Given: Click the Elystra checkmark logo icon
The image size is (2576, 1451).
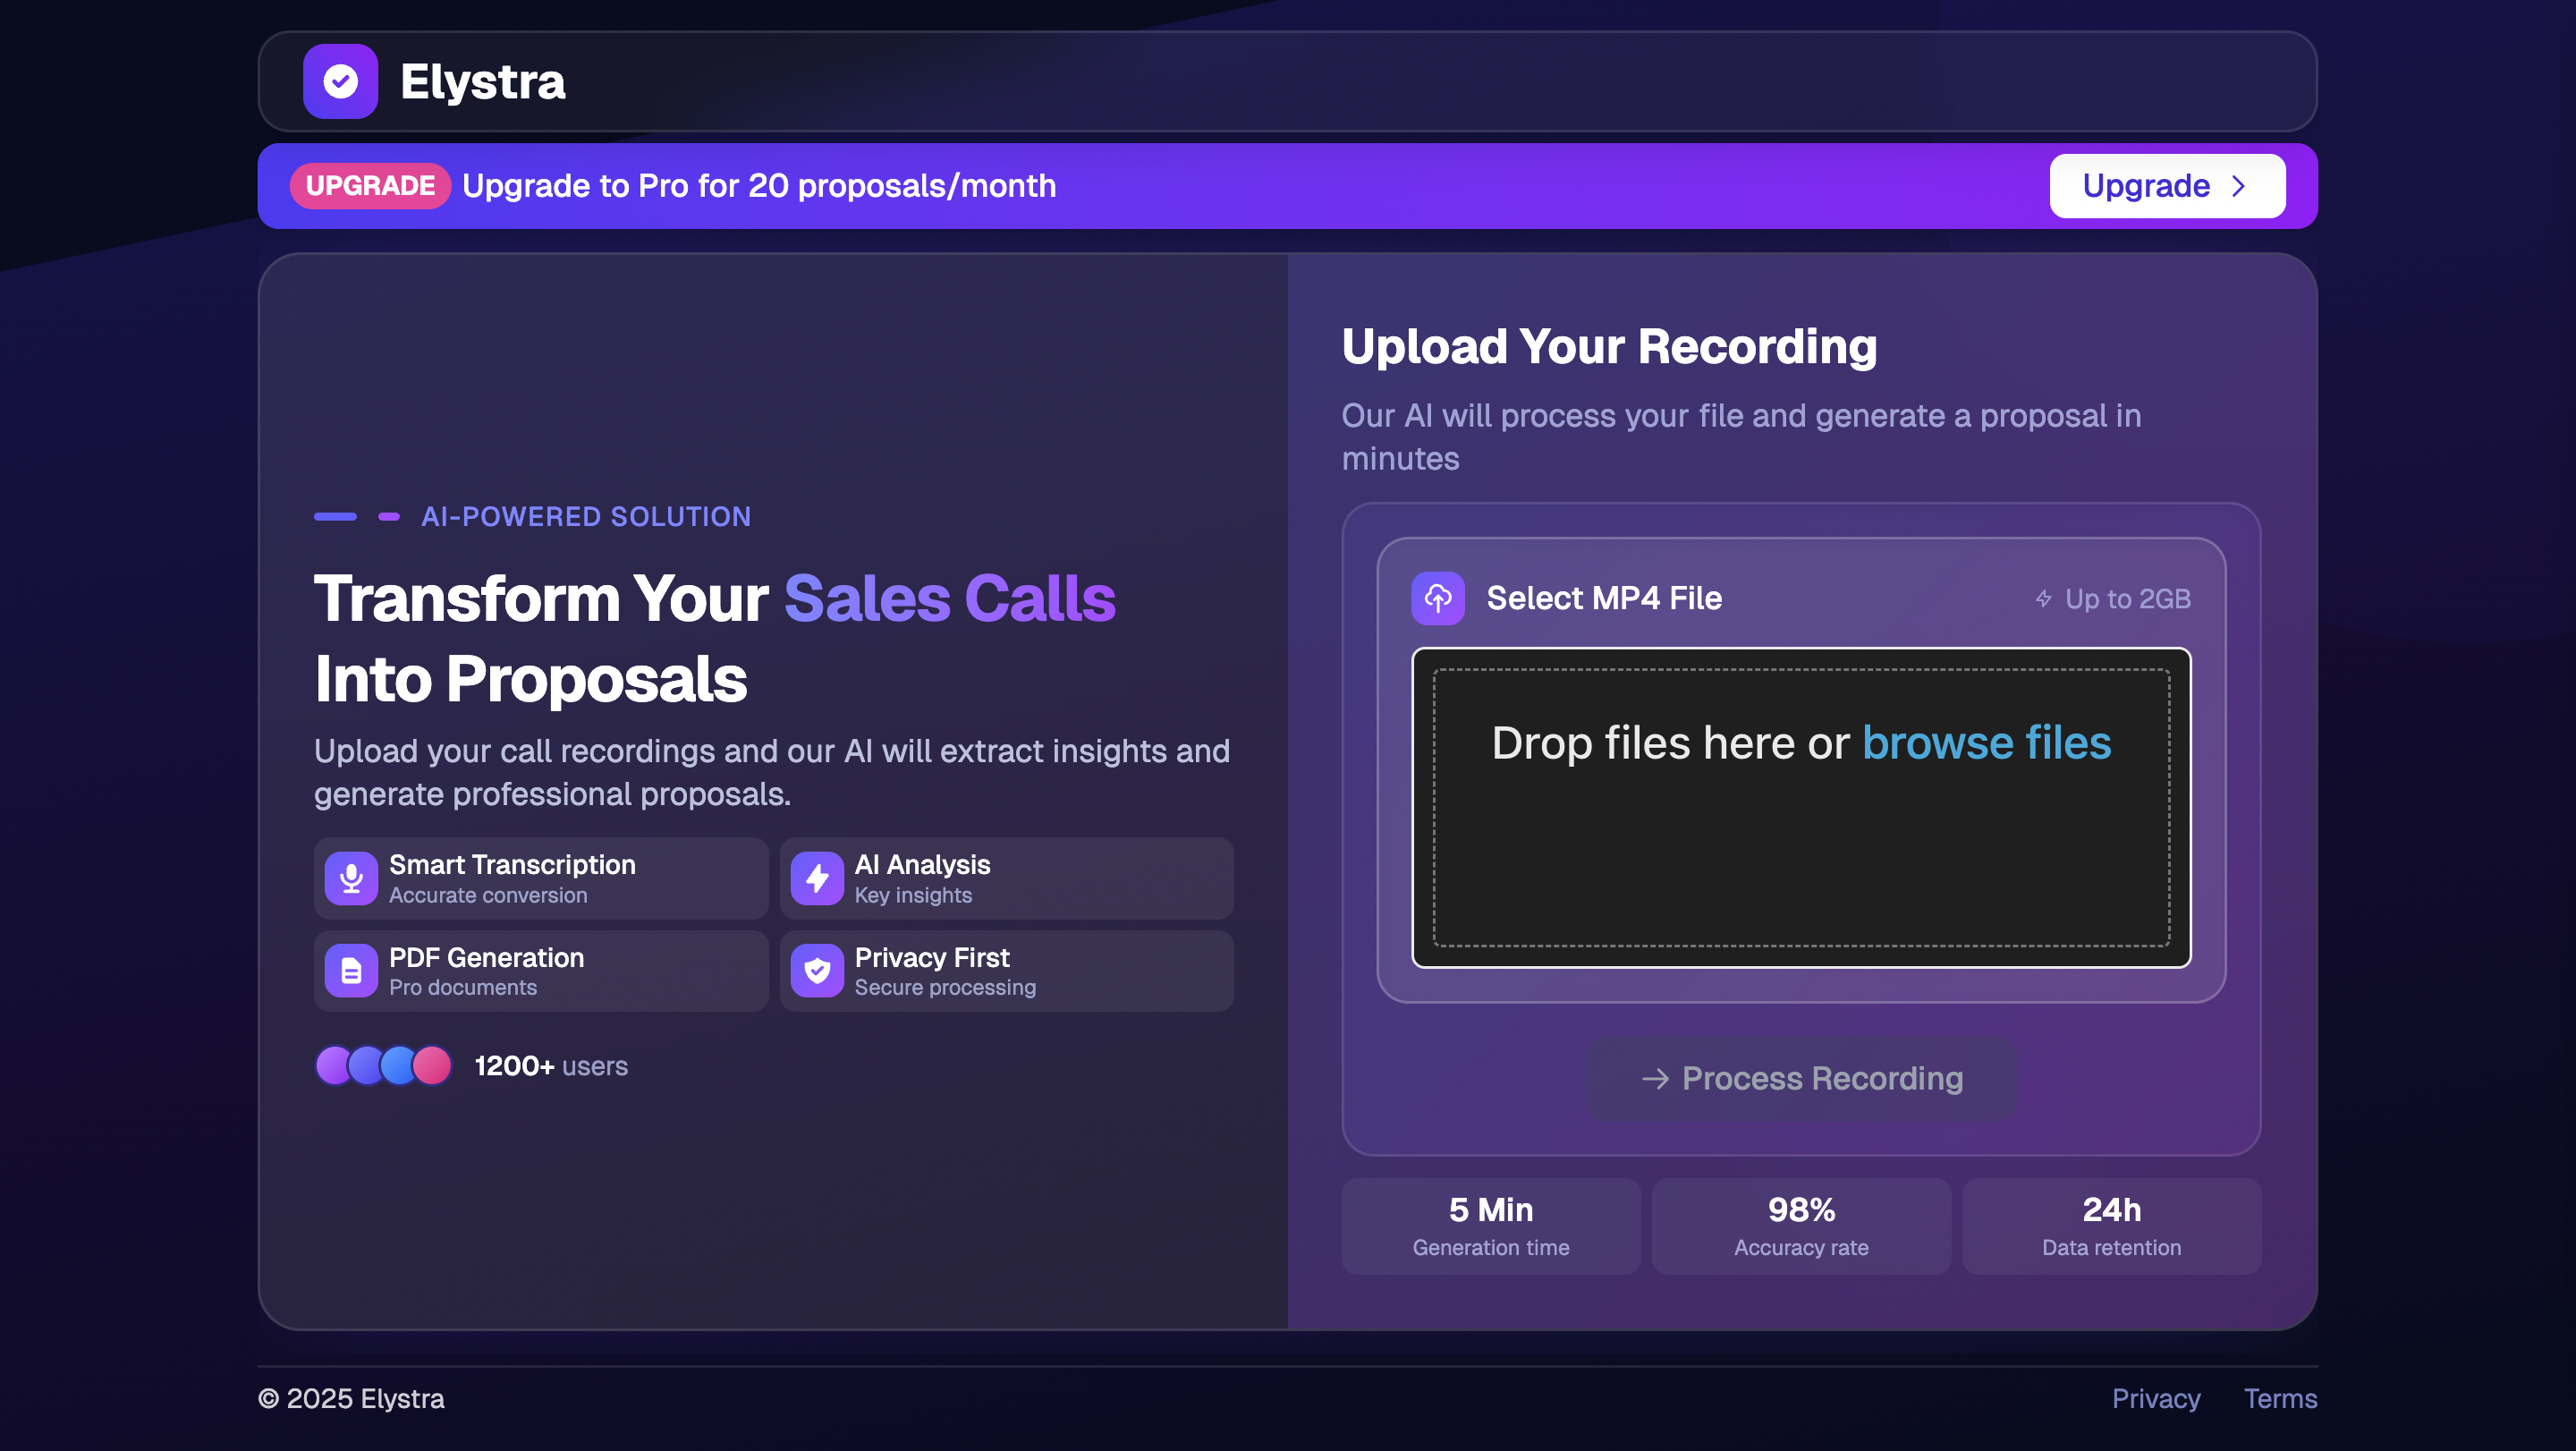Looking at the screenshot, I should [340, 81].
